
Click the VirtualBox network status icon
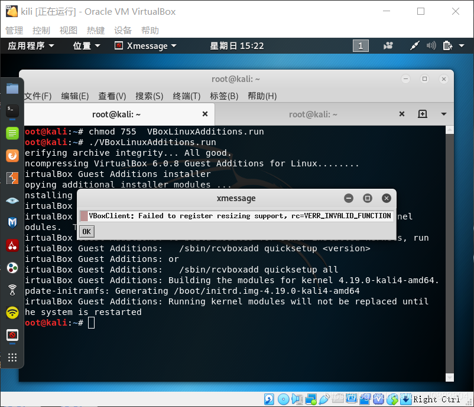tap(311, 399)
